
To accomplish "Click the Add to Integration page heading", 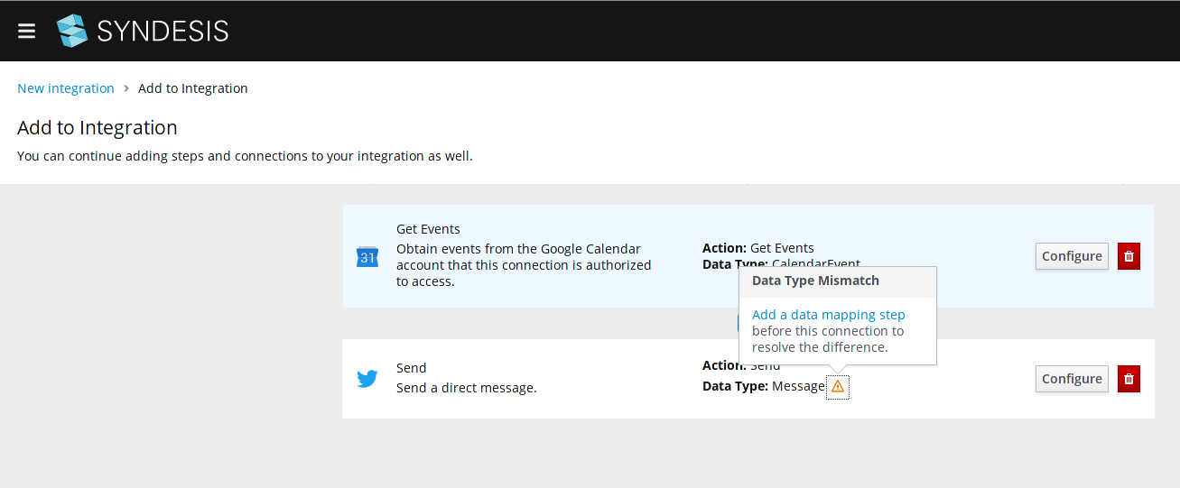I will [x=98, y=127].
